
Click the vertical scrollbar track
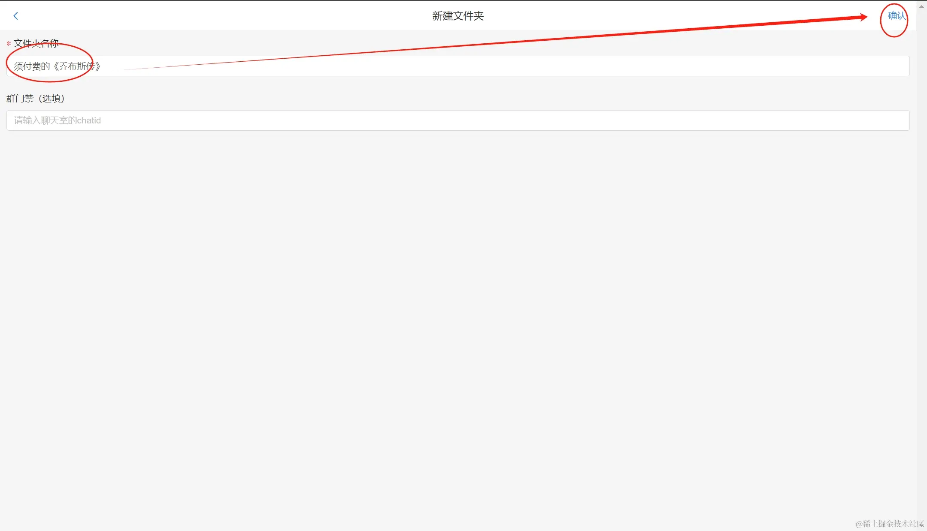pos(921,266)
